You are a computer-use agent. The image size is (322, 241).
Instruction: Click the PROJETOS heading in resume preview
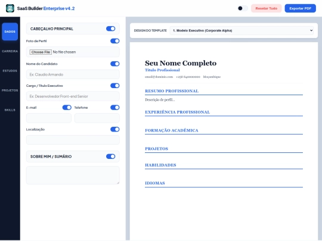156,149
